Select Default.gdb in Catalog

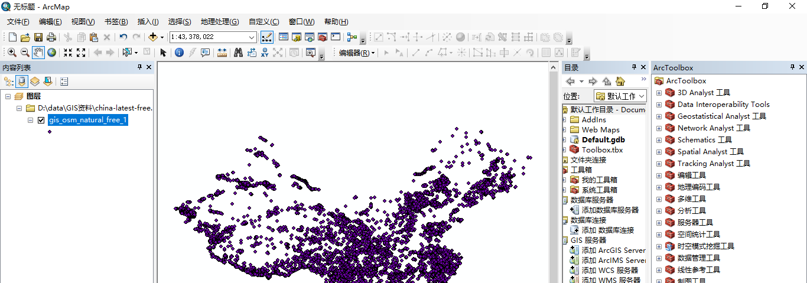[603, 140]
